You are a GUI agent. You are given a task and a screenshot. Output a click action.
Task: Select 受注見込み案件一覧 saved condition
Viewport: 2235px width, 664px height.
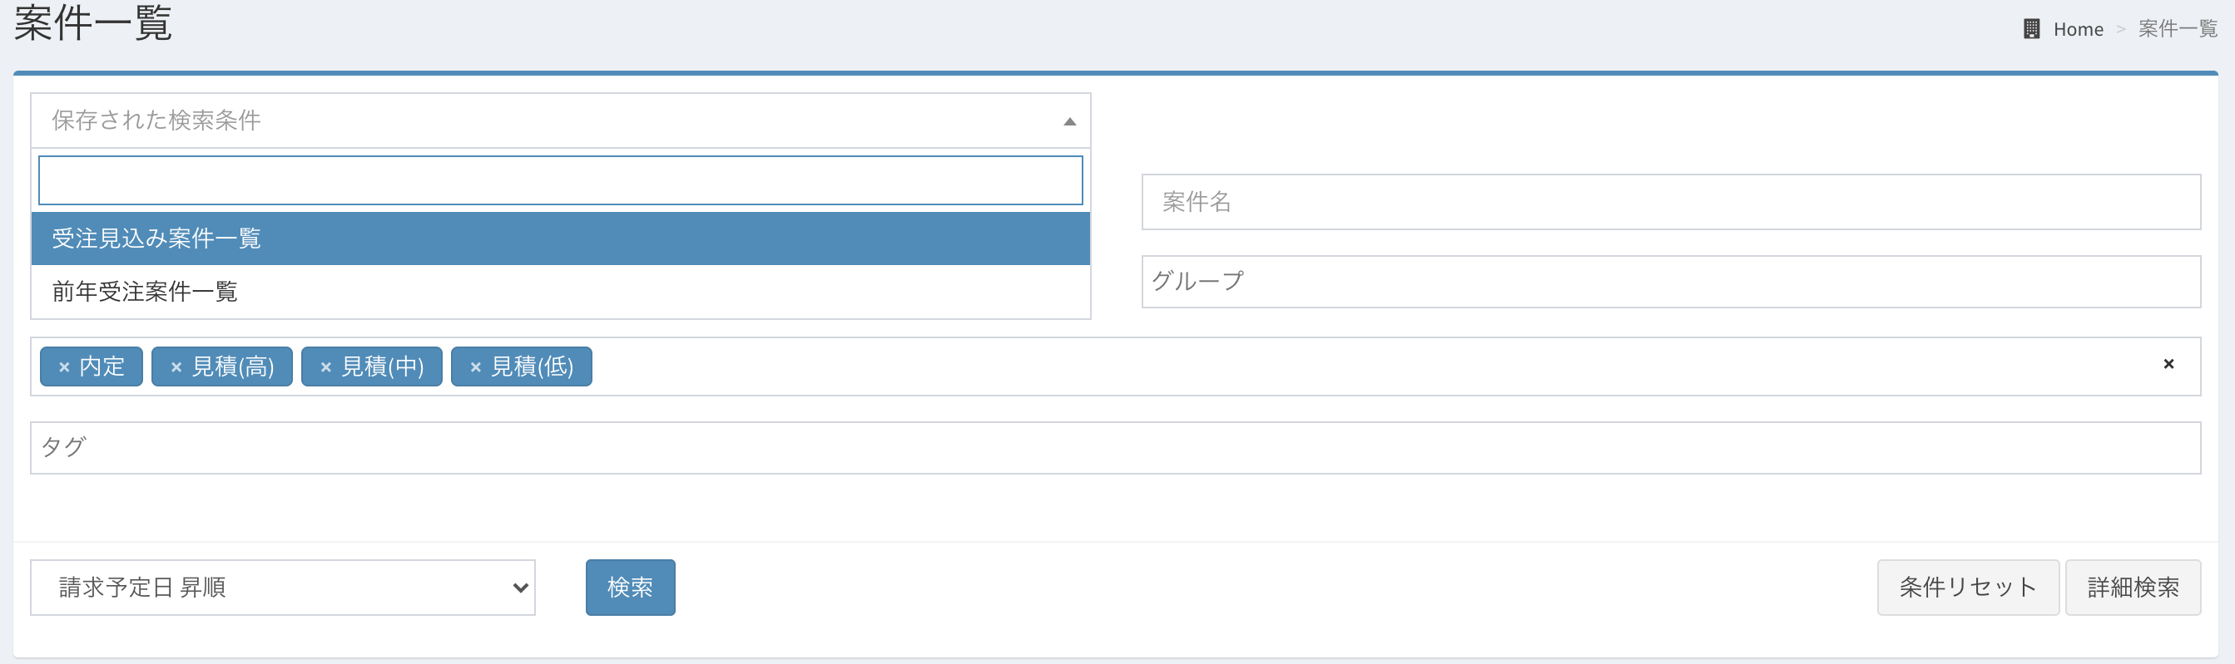[560, 239]
